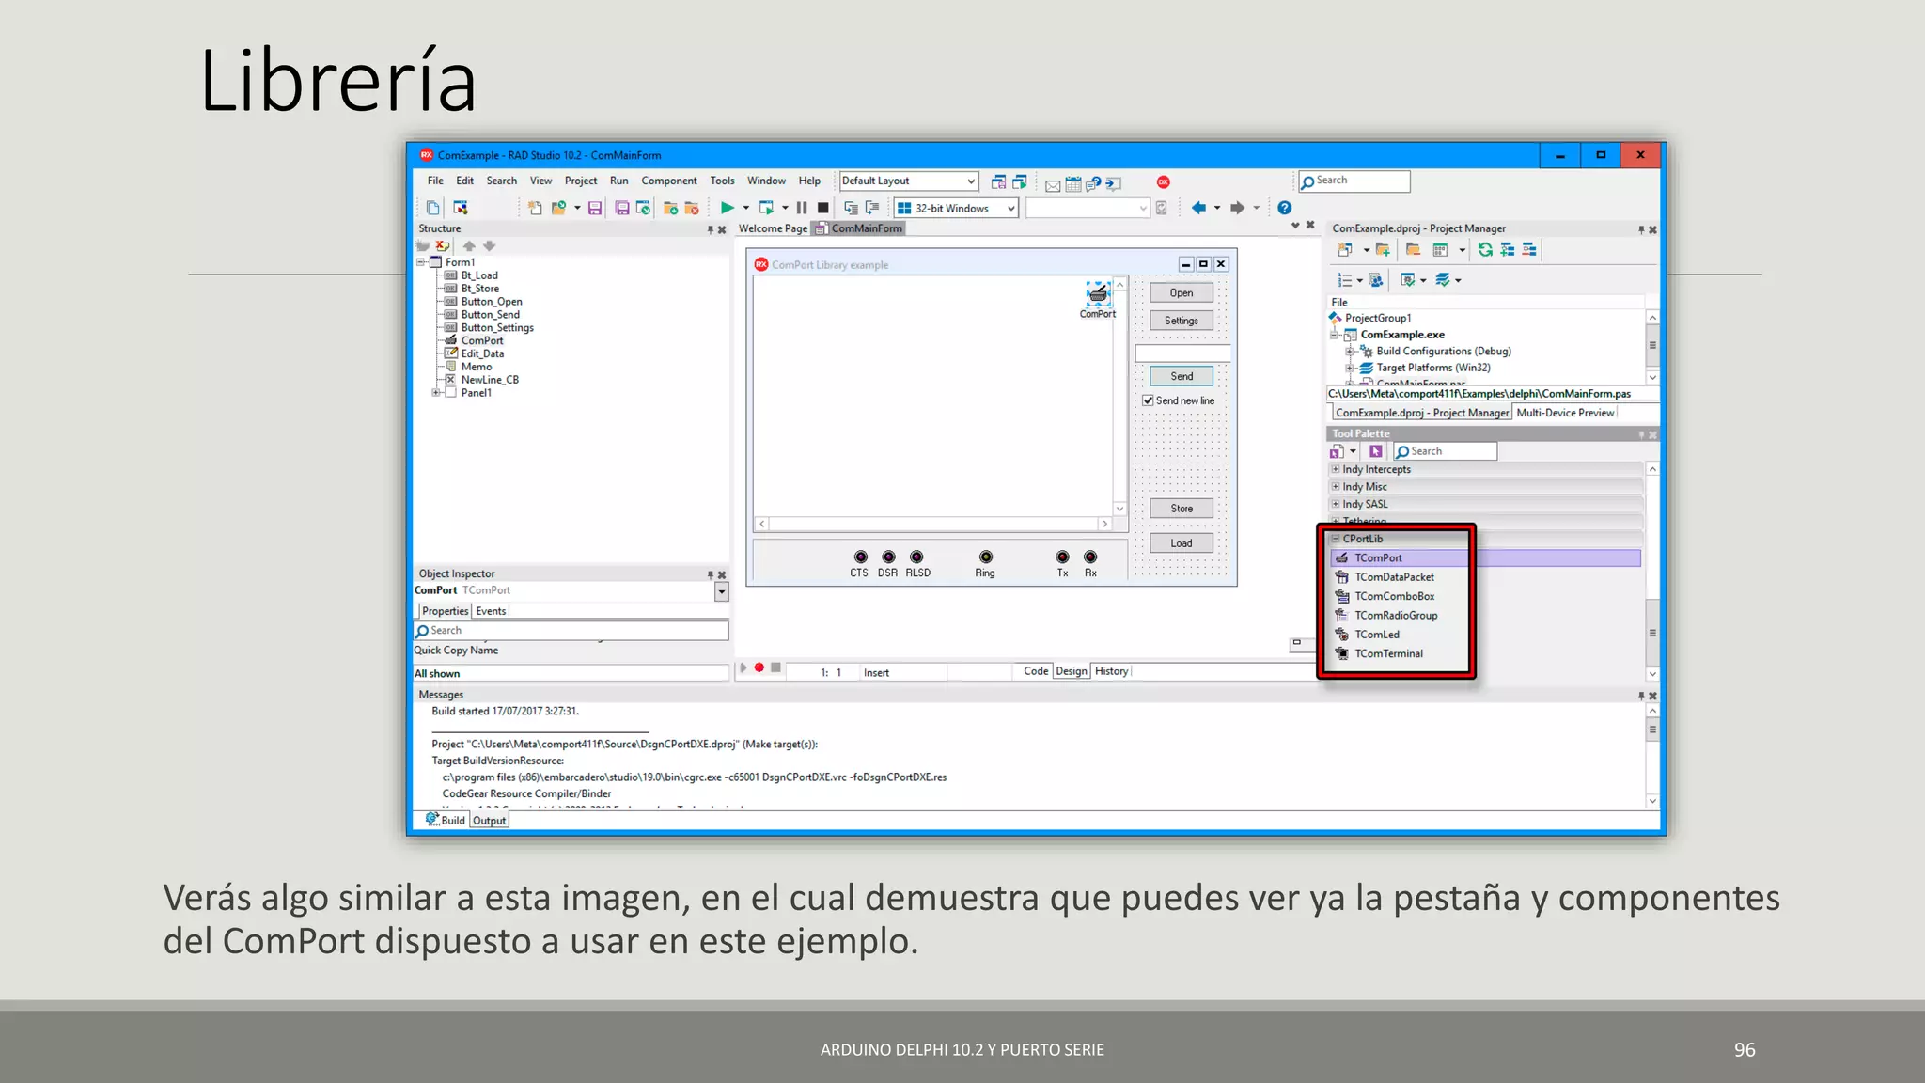Screen dimensions: 1925x1083
Task: Select Button_Settings in Structure tree
Action: point(497,328)
